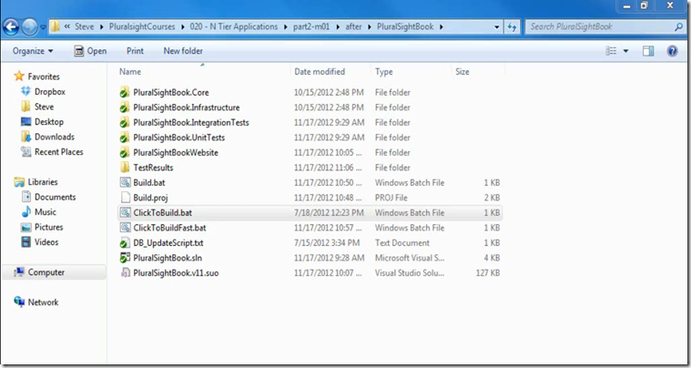Expand arrow after PluralSightBook breadcrumb
The image size is (691, 368).
pyautogui.click(x=442, y=27)
